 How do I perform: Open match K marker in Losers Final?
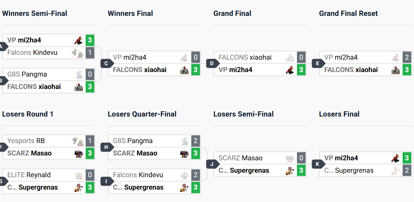point(318,164)
